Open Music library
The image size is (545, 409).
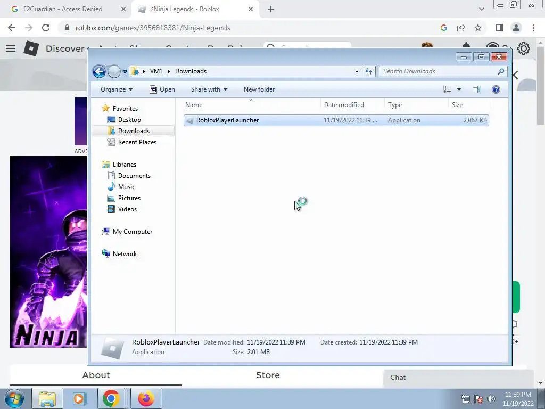121,187
